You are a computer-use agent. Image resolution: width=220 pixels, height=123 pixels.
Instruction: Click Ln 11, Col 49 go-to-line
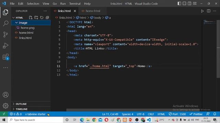110,114
